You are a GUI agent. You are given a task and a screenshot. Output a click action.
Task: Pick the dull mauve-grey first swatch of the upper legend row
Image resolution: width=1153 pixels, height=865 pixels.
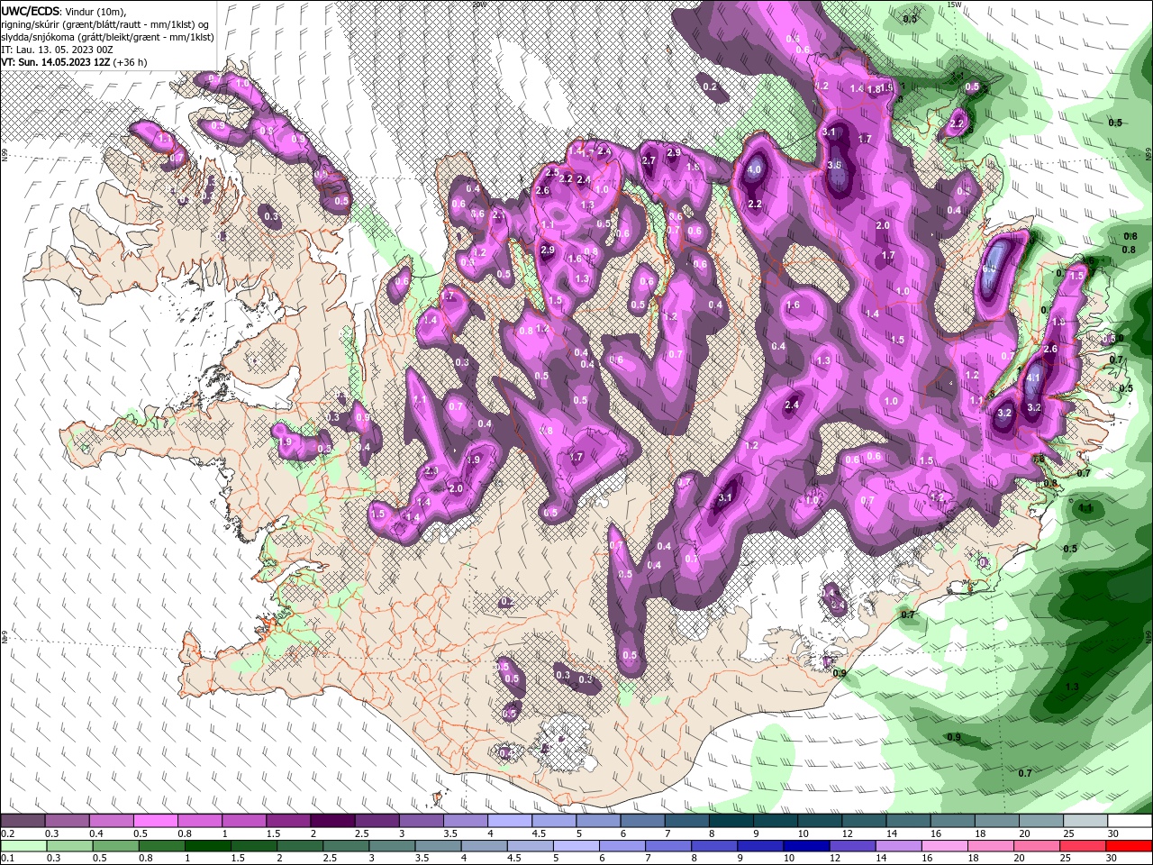tap(23, 821)
